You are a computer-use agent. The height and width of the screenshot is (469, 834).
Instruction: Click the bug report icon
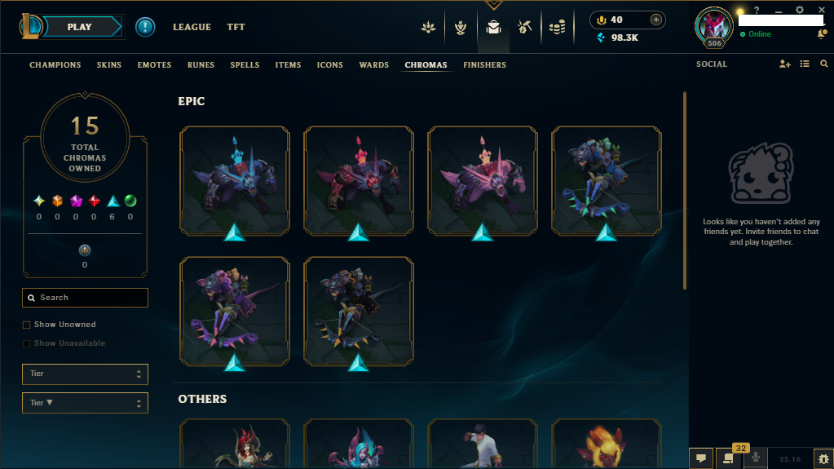[823, 458]
